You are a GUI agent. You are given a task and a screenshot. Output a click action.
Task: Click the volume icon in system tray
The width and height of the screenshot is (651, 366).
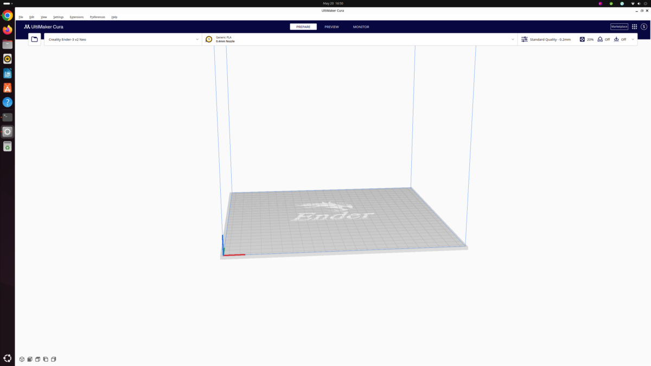click(x=639, y=3)
